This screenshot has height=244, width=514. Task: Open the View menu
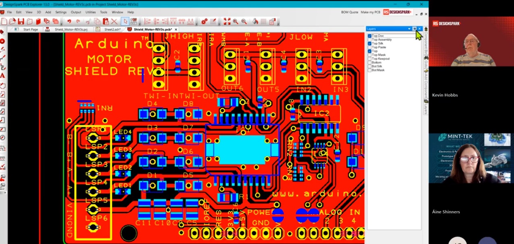pyautogui.click(x=29, y=12)
